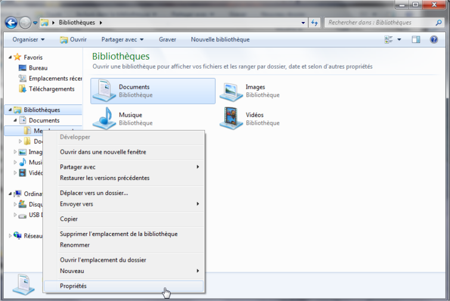Image resolution: width=450 pixels, height=301 pixels.
Task: Click the magnifier search icon
Action: pos(439,23)
